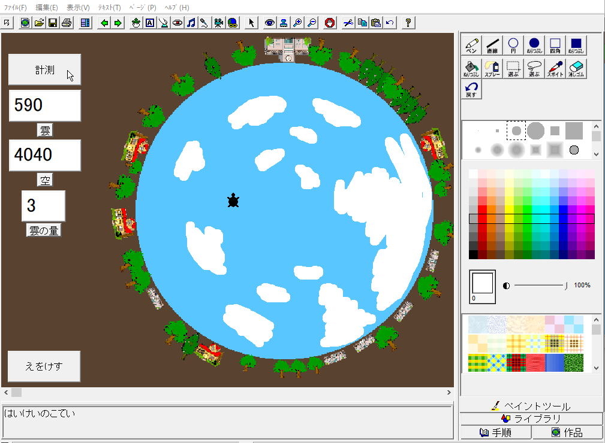Switch to the 作品 tab
Viewport: 605px width, 443px height.
click(x=567, y=432)
